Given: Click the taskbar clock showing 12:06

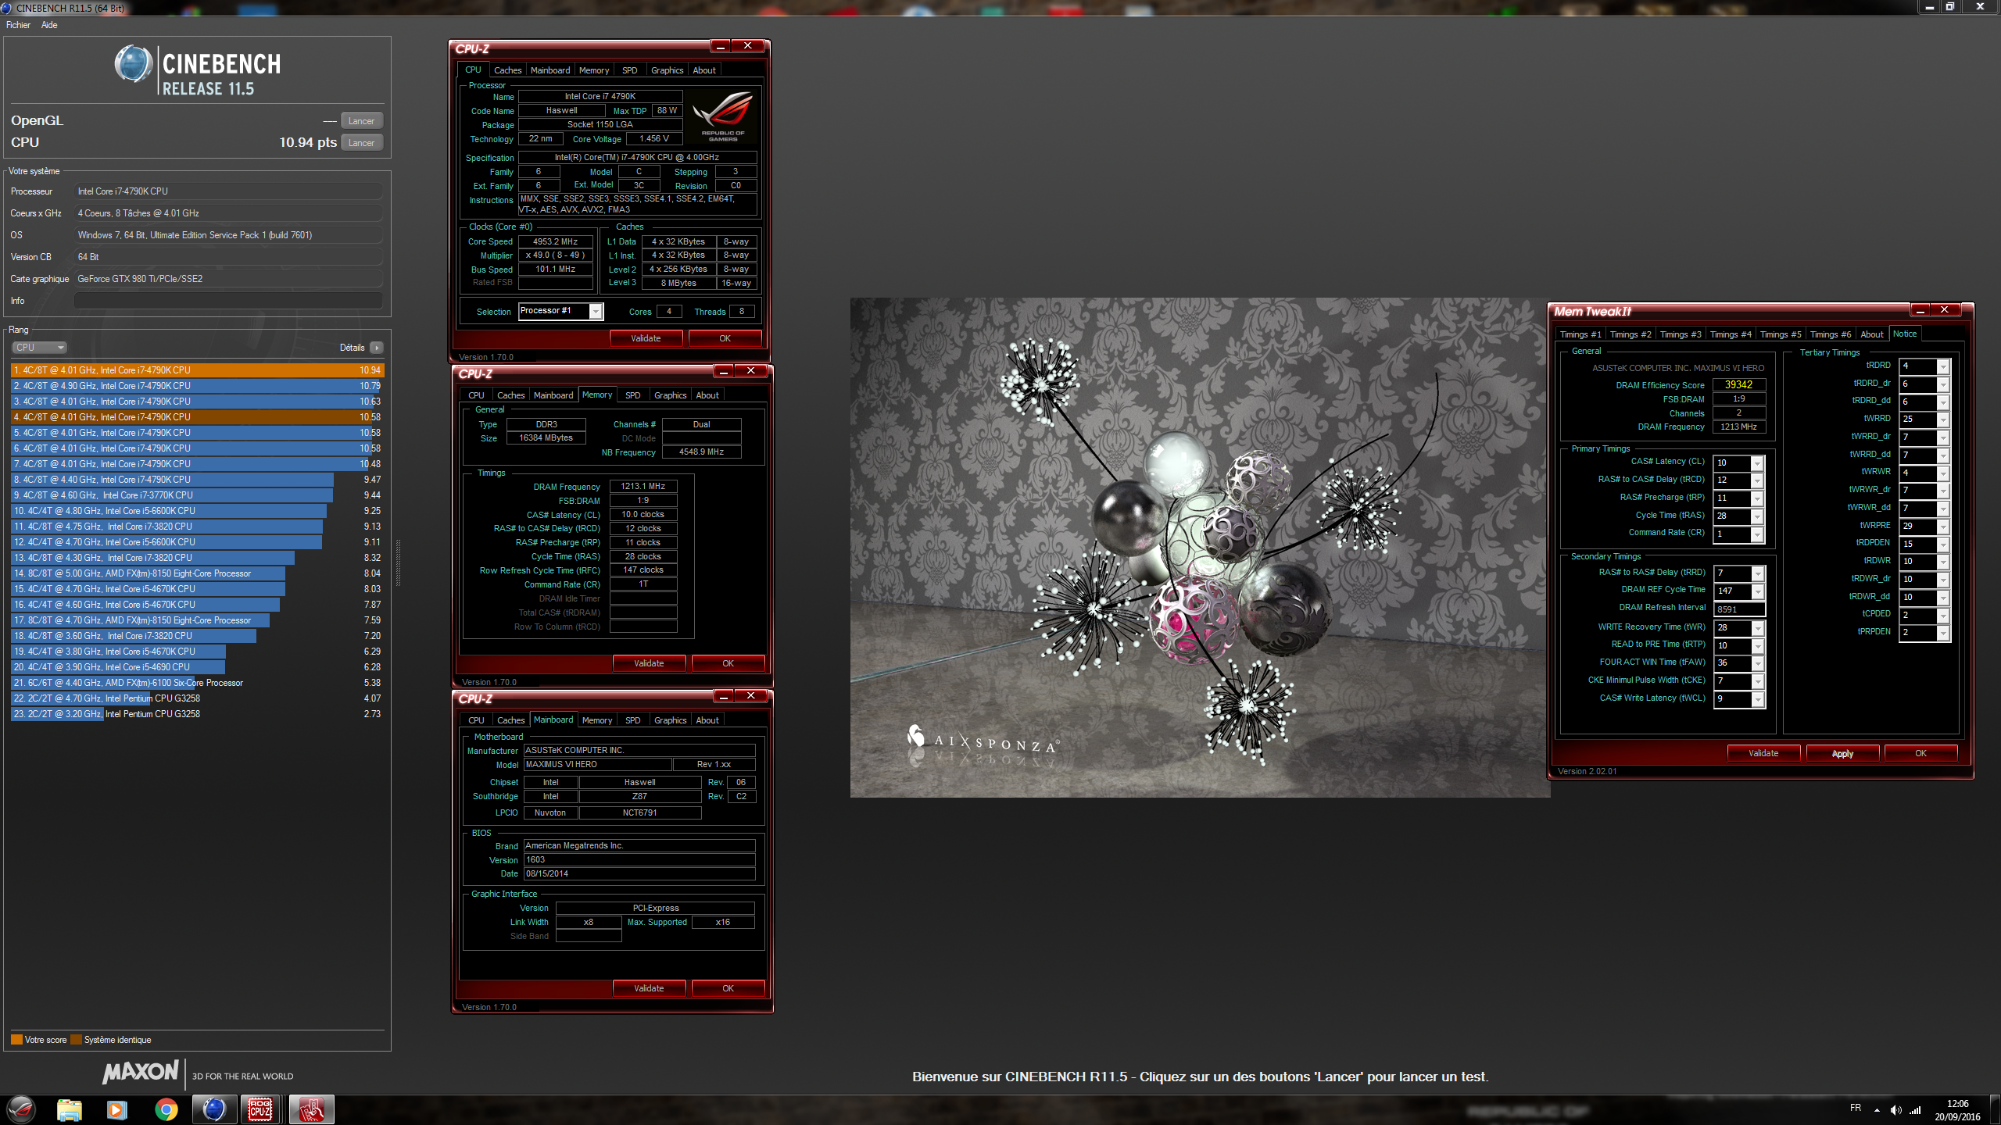Looking at the screenshot, I should [x=1957, y=1110].
